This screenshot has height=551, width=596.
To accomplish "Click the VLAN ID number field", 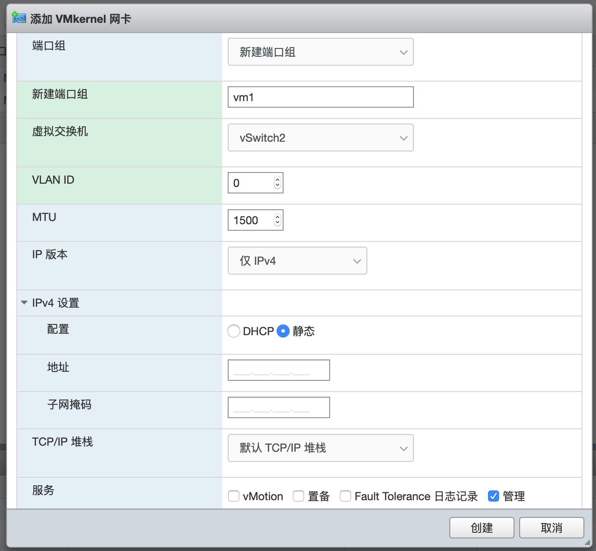I will pos(251,183).
